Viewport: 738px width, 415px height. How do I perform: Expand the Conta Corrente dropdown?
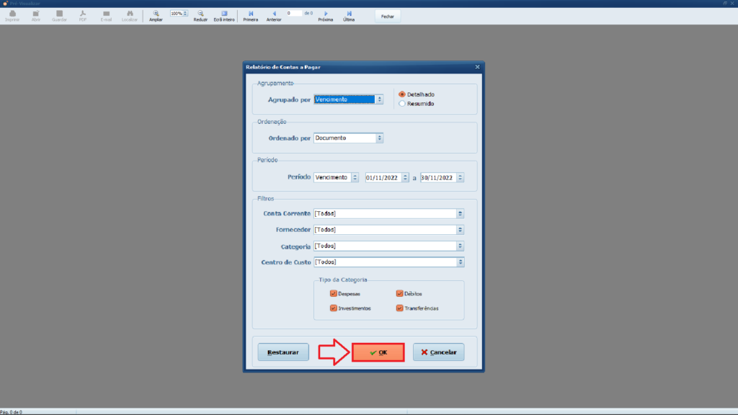tap(460, 213)
